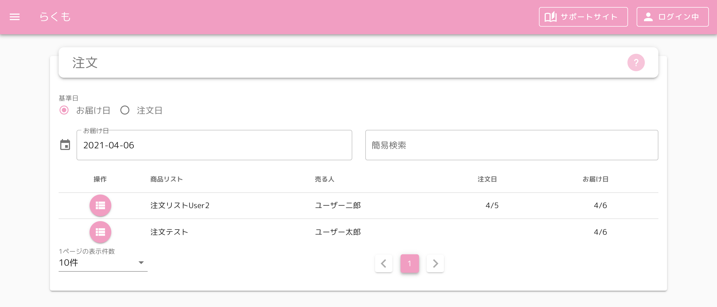717x307 pixels.
Task: Click the 簡易検索 search field
Action: point(512,145)
